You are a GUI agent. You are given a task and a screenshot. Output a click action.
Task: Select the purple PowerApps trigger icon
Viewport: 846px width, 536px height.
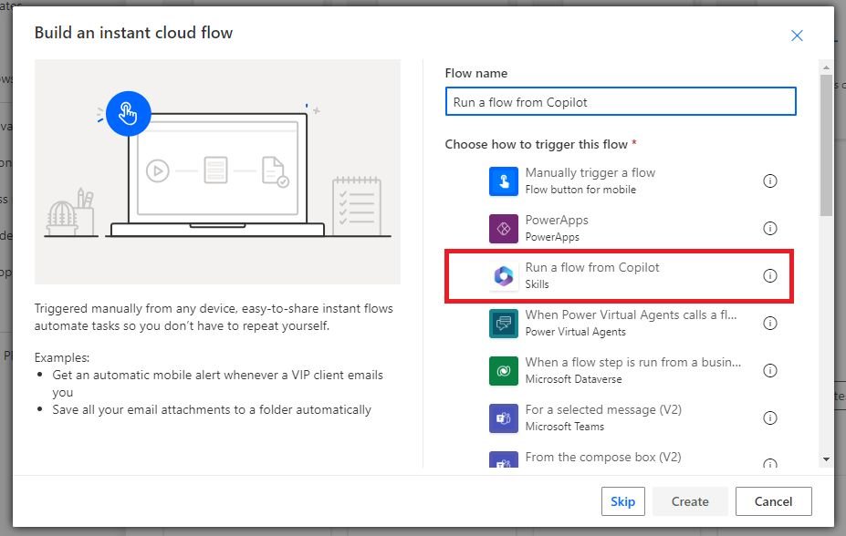coord(504,229)
